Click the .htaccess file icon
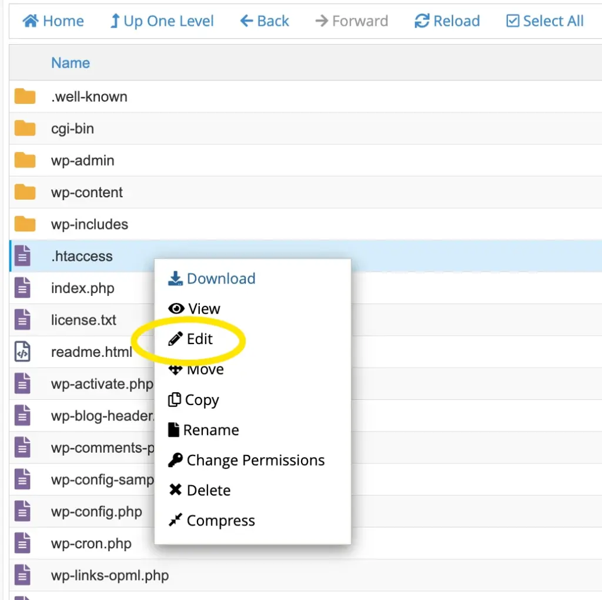Image resolution: width=602 pixels, height=600 pixels. coord(22,256)
